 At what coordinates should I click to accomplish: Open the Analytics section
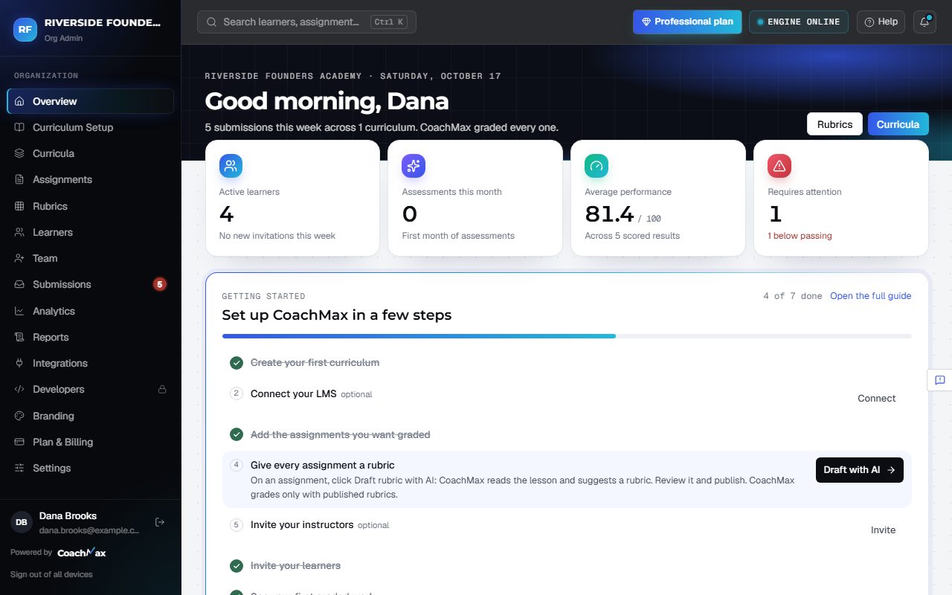(90, 311)
